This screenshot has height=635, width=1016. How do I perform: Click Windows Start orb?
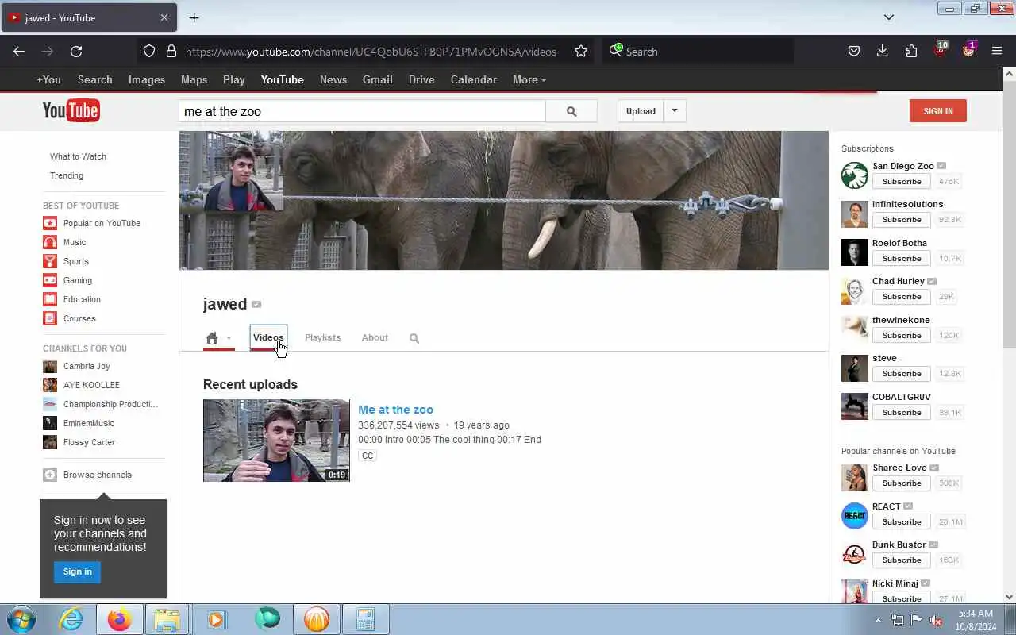point(20,619)
